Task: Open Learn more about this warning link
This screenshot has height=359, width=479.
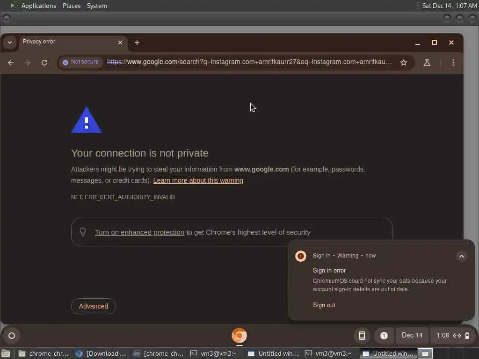Action: pyautogui.click(x=198, y=180)
